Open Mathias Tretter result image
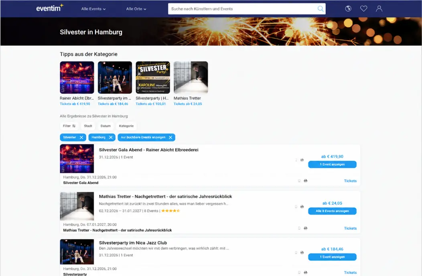The image size is (422, 276). click(x=77, y=206)
